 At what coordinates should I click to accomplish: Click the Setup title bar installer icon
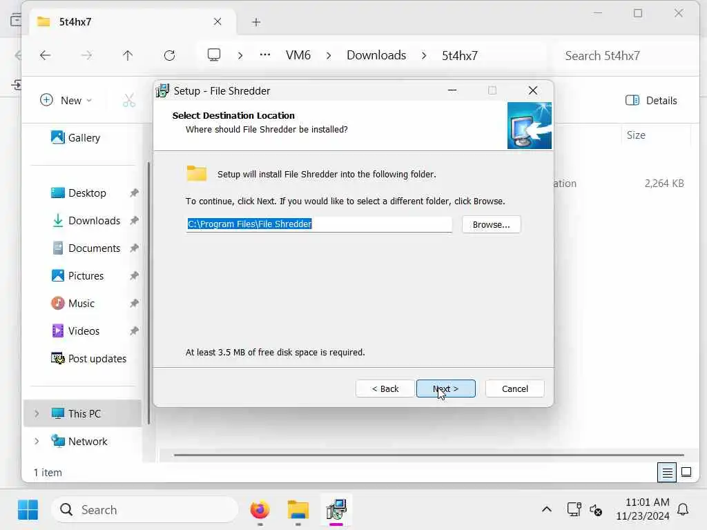tap(162, 90)
